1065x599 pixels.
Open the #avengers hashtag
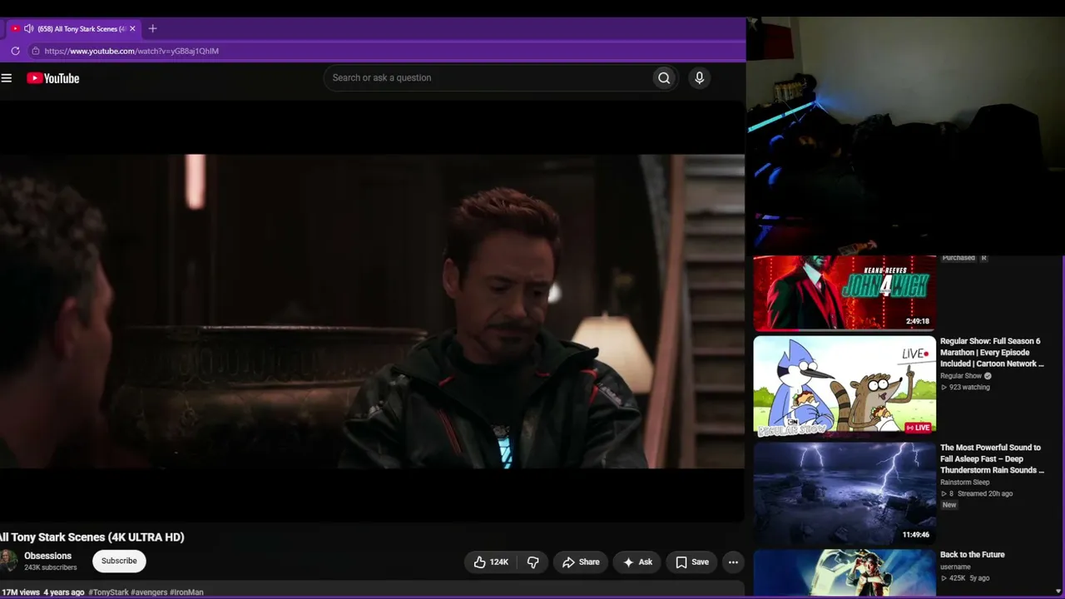pos(149,592)
